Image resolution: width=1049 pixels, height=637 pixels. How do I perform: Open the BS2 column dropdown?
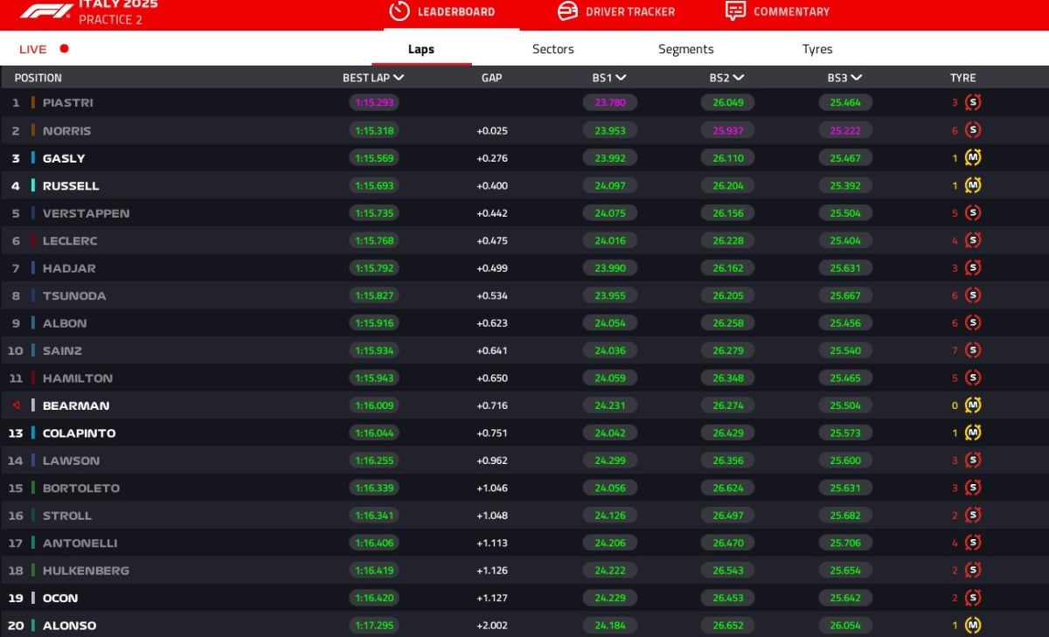pos(739,78)
